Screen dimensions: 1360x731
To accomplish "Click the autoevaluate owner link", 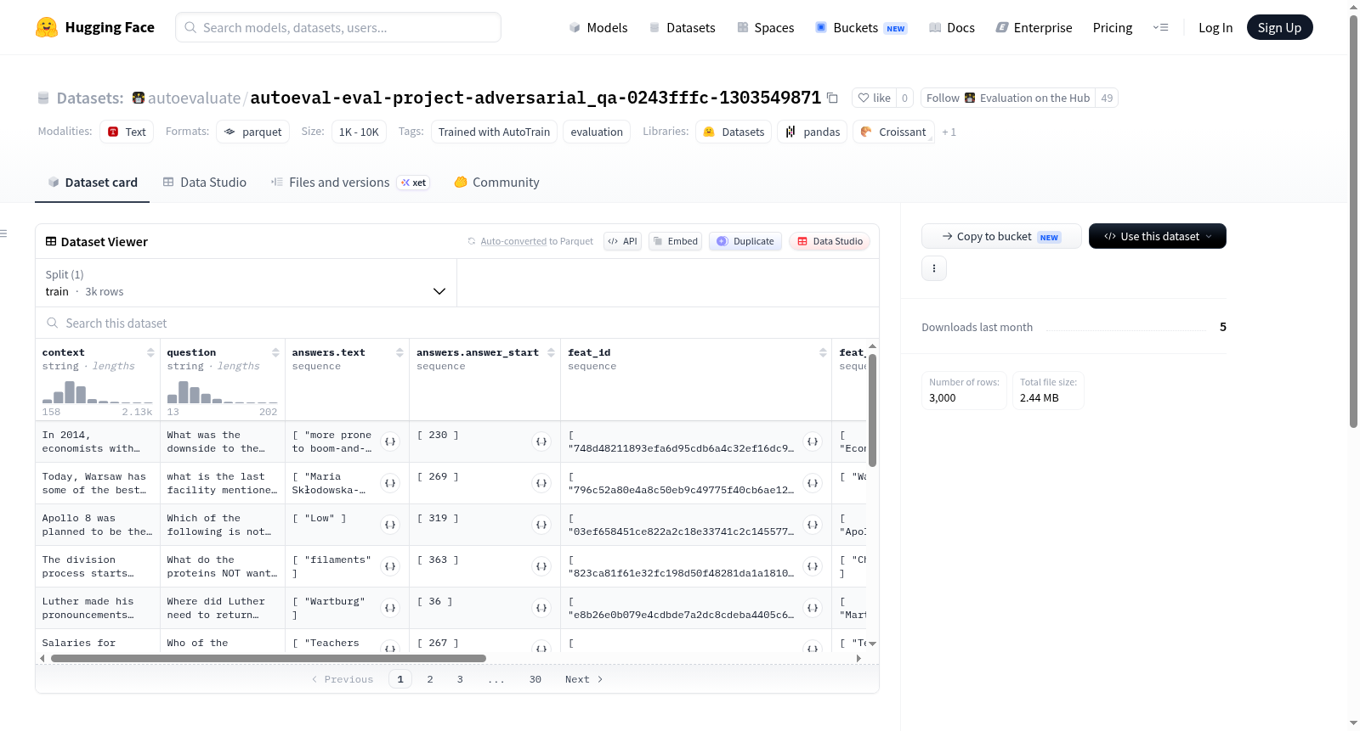I will pos(194,98).
